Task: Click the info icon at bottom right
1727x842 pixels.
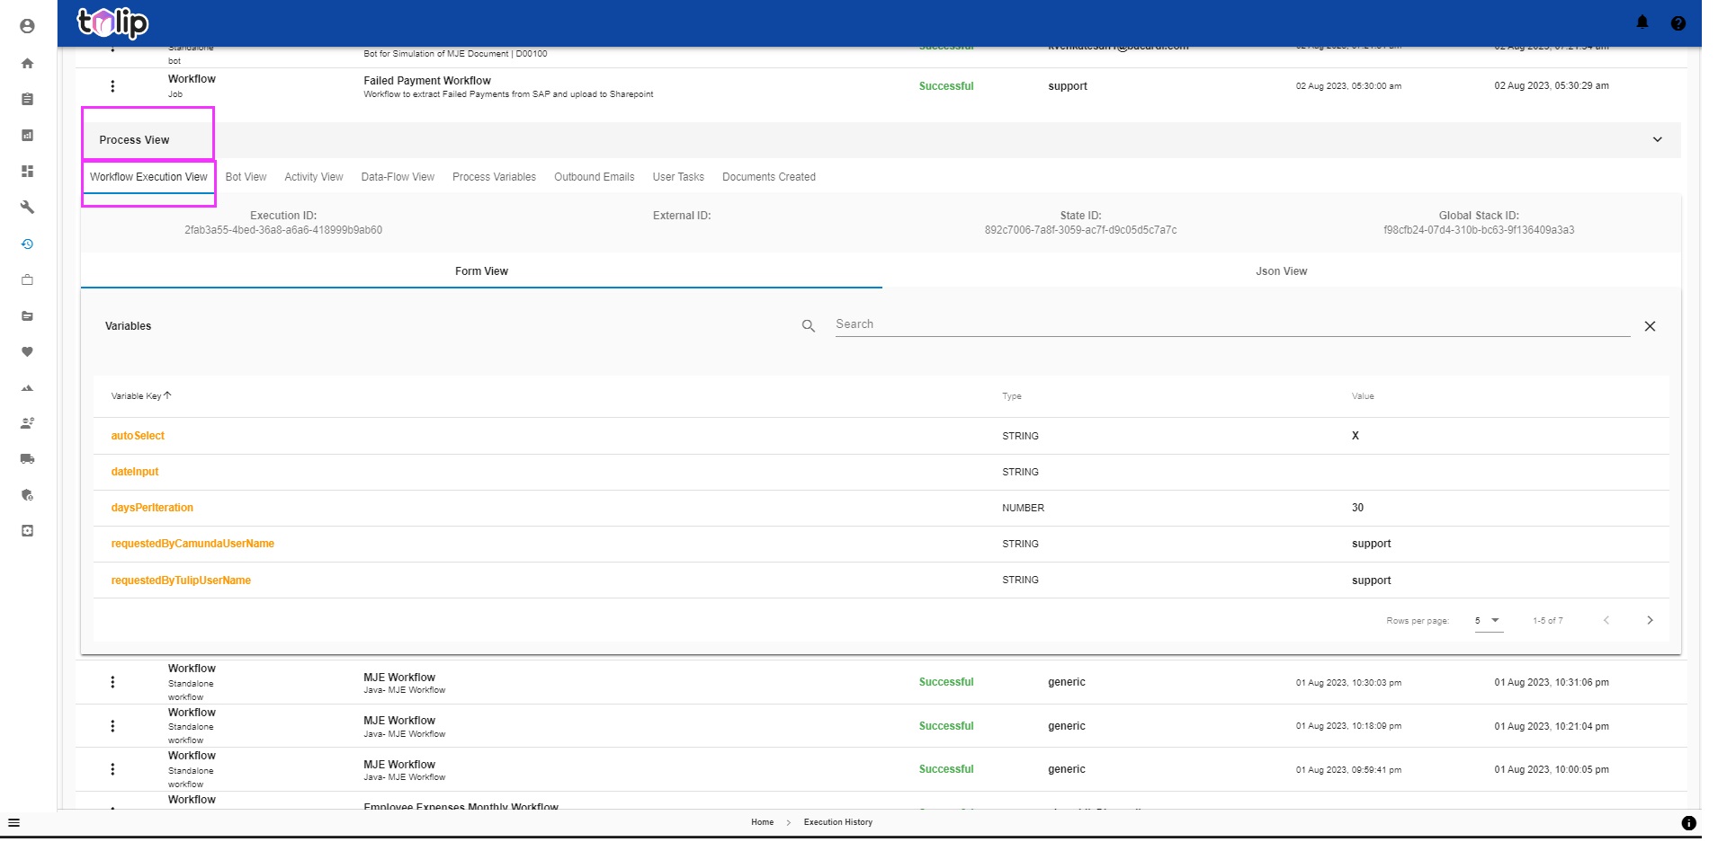Action: (1688, 822)
